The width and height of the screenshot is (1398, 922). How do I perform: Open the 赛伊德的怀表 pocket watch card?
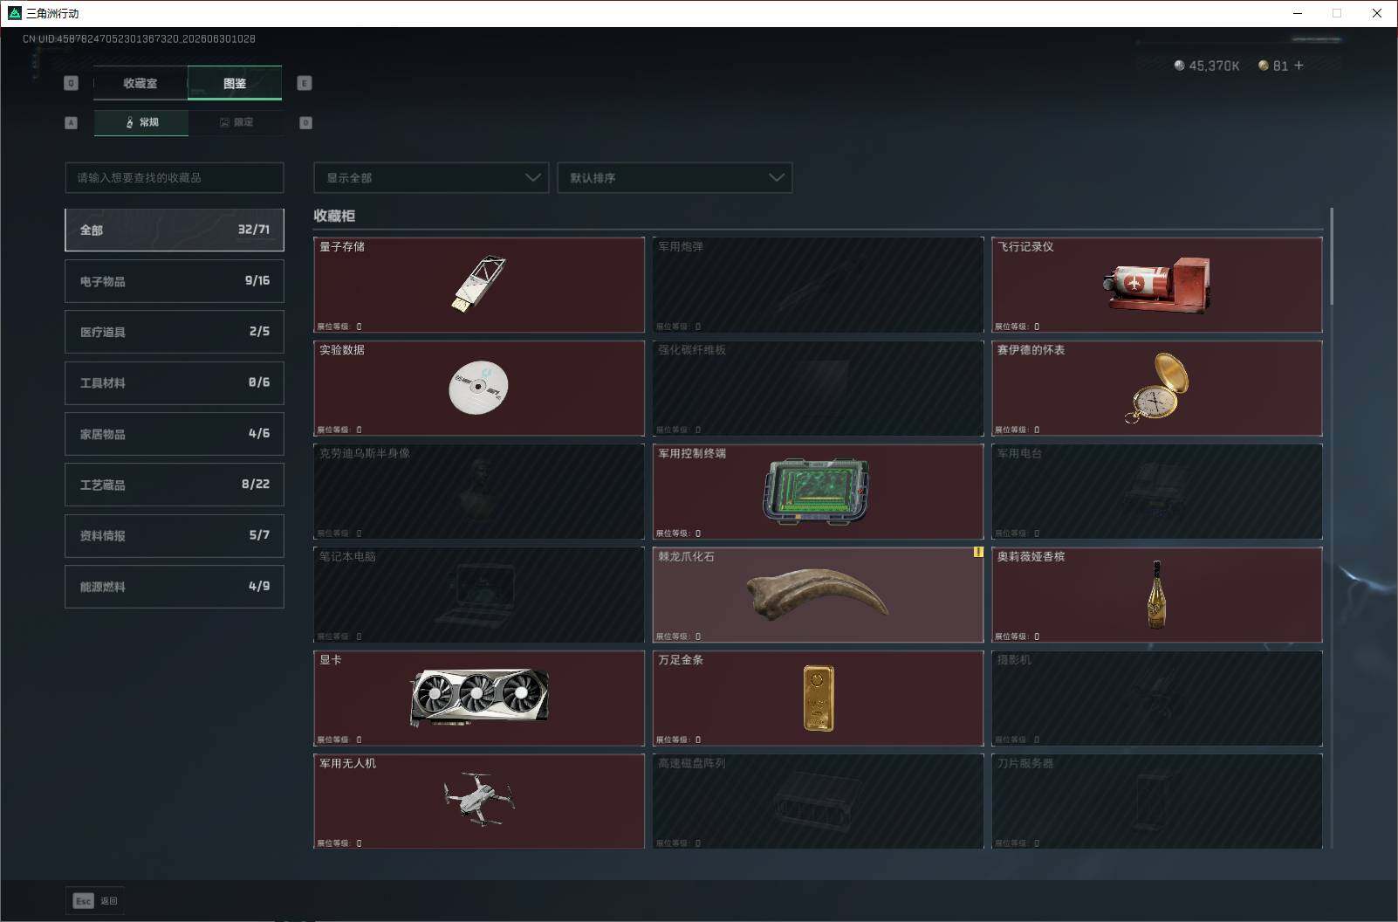pos(1157,388)
